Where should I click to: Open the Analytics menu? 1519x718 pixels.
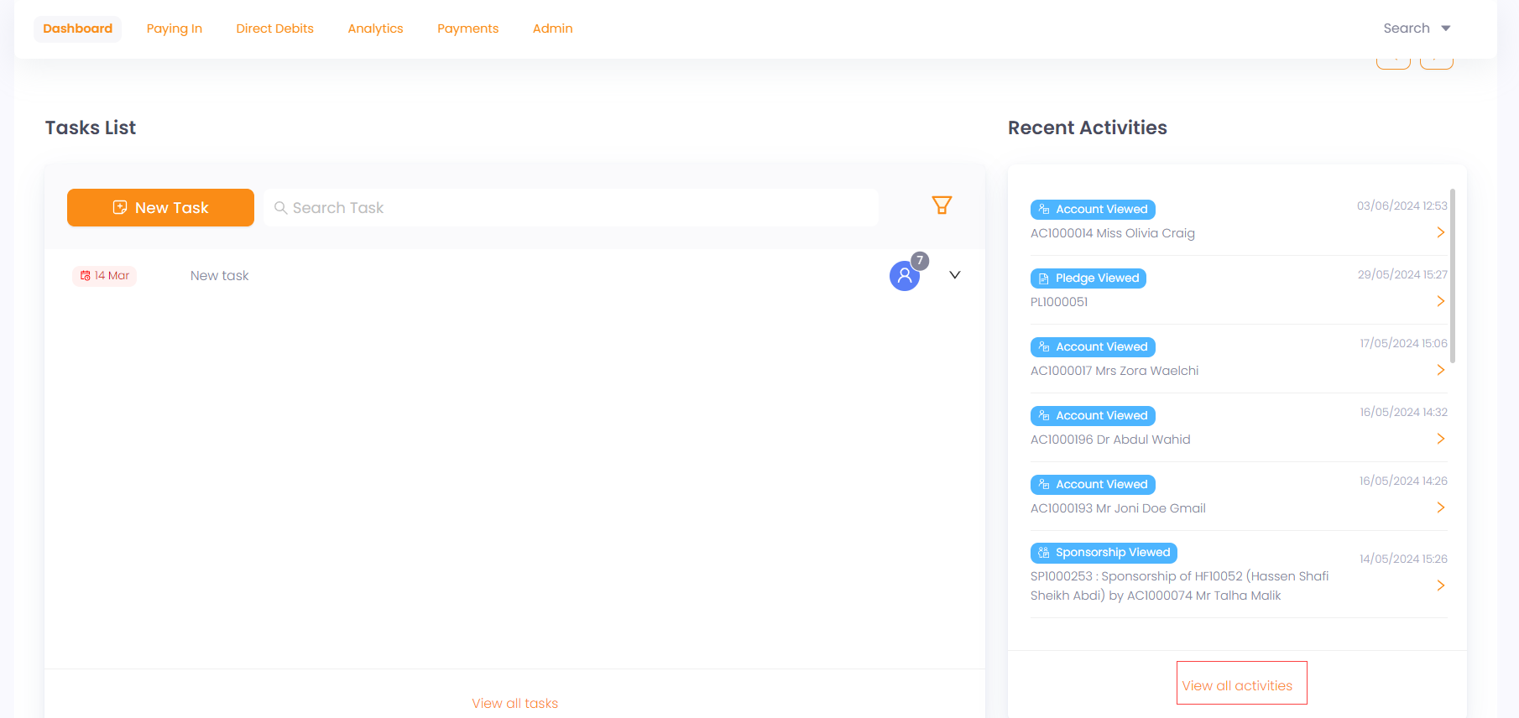(375, 29)
